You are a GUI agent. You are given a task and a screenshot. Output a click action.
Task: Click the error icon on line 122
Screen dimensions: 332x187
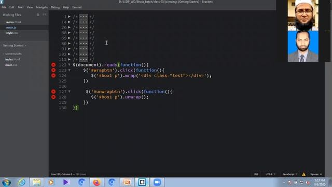point(53,65)
